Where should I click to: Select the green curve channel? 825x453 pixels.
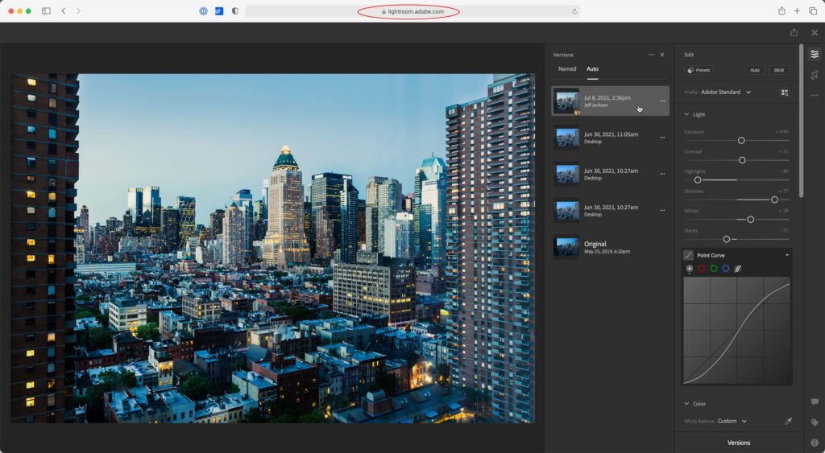(714, 269)
